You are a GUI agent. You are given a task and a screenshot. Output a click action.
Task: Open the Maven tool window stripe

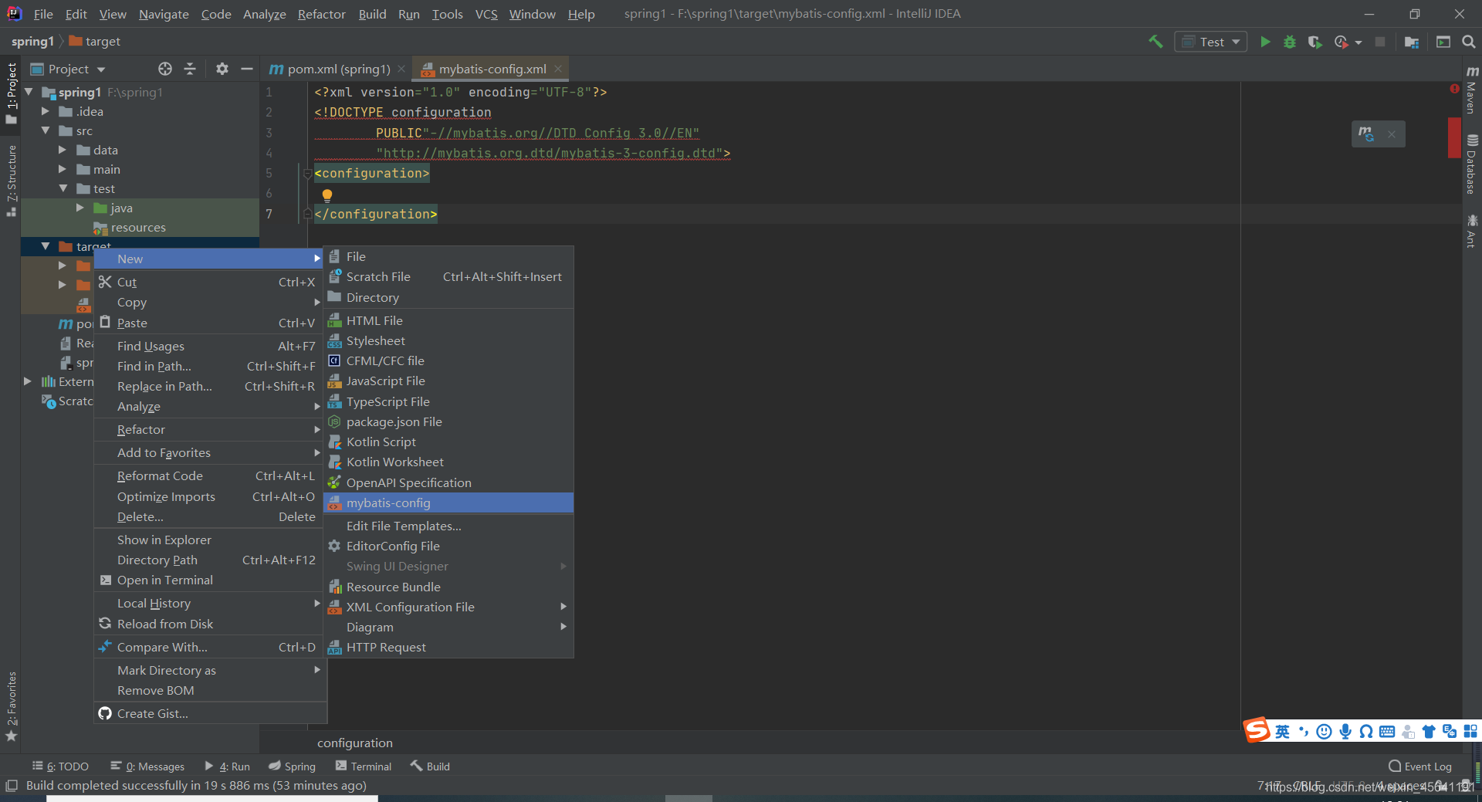pos(1472,91)
